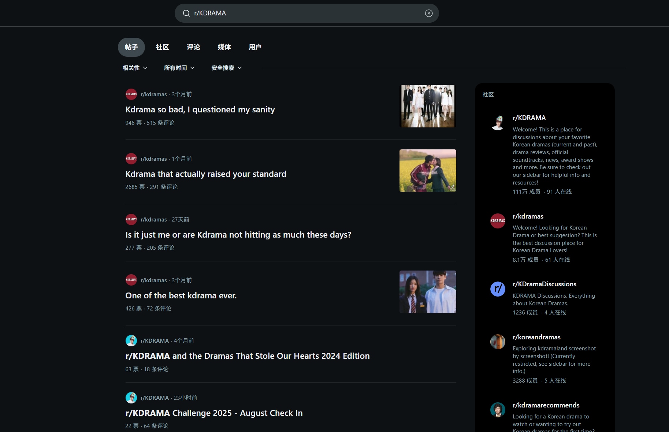
Task: Clear the search field with X icon
Action: 429,13
